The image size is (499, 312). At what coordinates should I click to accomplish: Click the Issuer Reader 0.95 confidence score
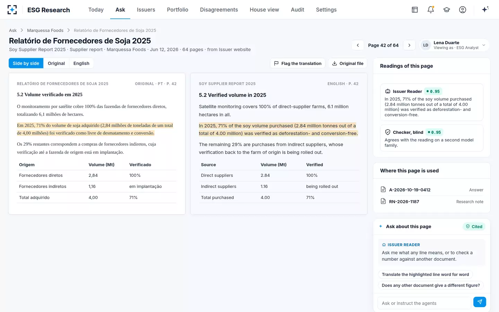pos(432,92)
